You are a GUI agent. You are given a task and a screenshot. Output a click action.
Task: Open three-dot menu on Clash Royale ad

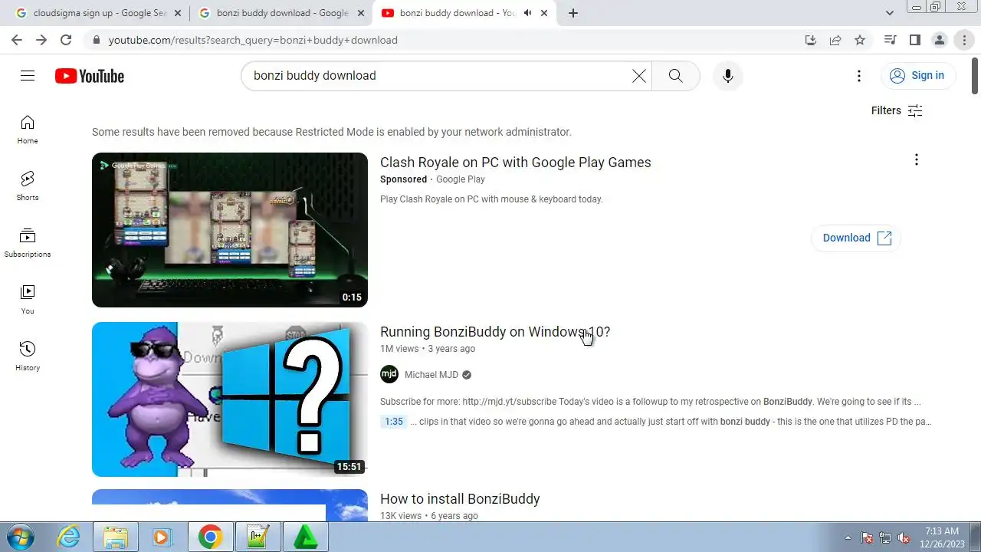click(916, 159)
